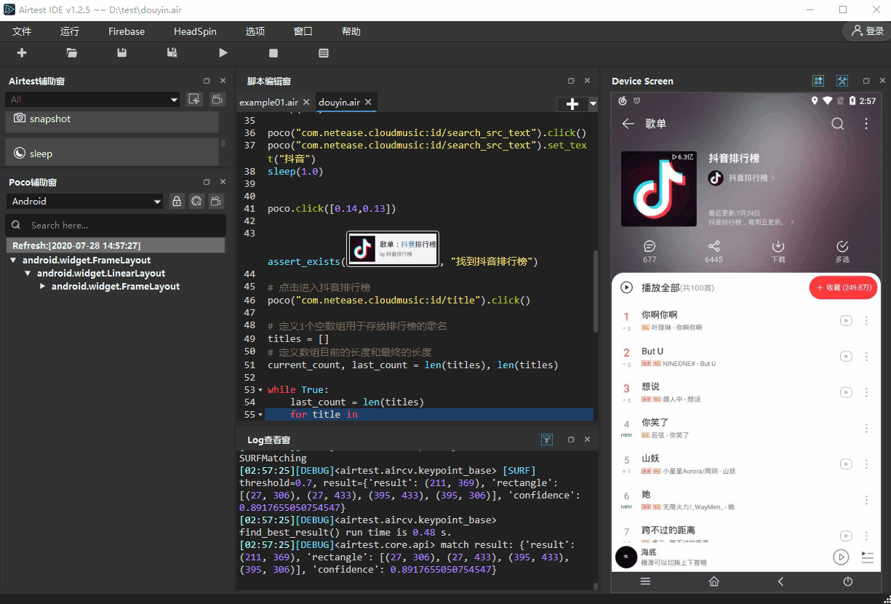Screen dimensions: 891x604
Task: Close the example01.air tab
Action: click(306, 103)
